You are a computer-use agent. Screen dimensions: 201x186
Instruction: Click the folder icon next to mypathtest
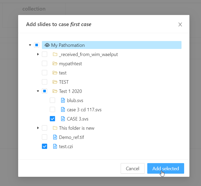click(55, 64)
